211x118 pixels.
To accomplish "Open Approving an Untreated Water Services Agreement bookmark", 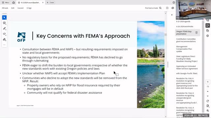I will tap(187, 68).
